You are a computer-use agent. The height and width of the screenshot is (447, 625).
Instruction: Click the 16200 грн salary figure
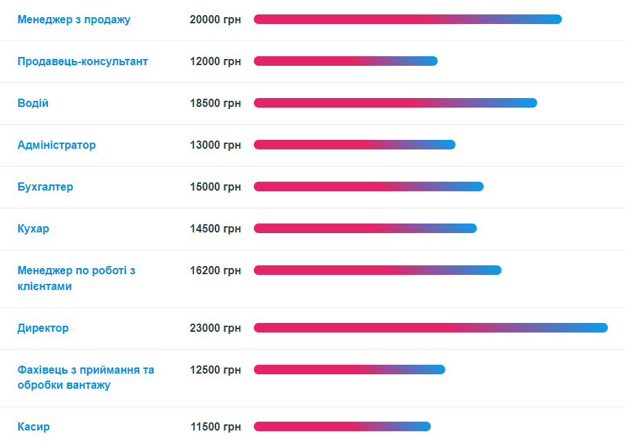tap(215, 270)
